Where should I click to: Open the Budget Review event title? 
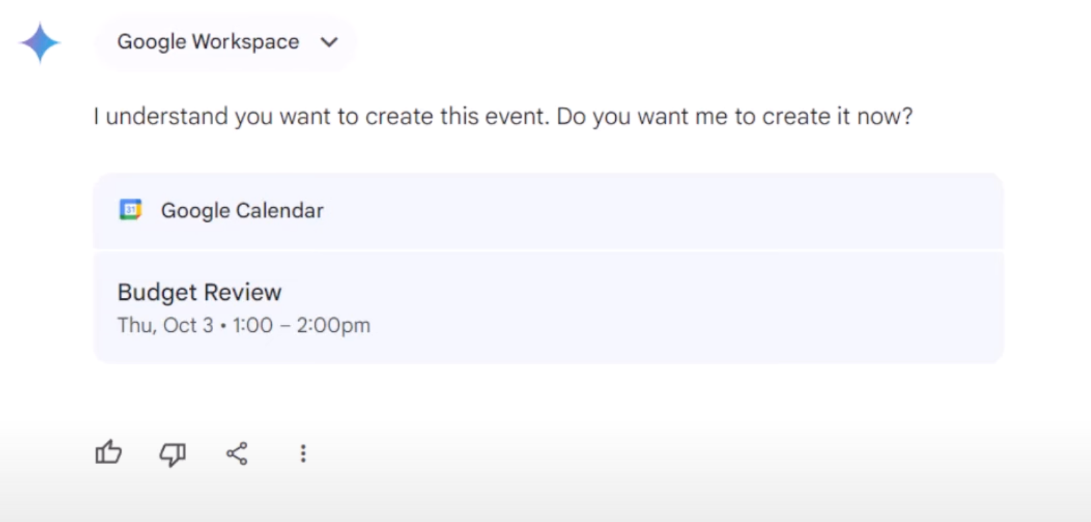click(199, 292)
